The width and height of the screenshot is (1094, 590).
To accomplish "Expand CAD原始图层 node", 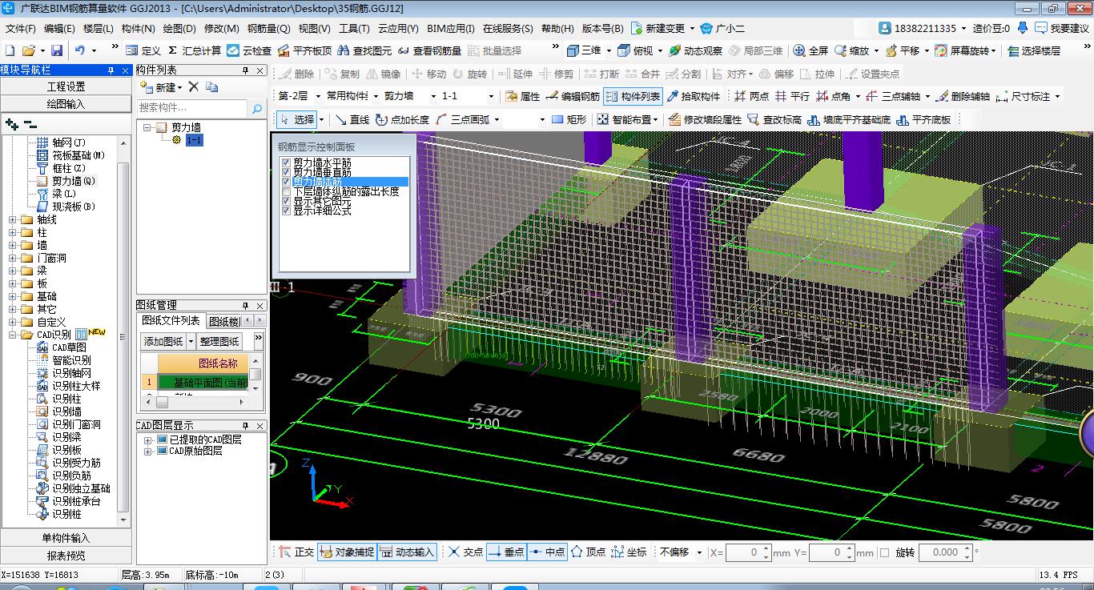I will point(148,452).
